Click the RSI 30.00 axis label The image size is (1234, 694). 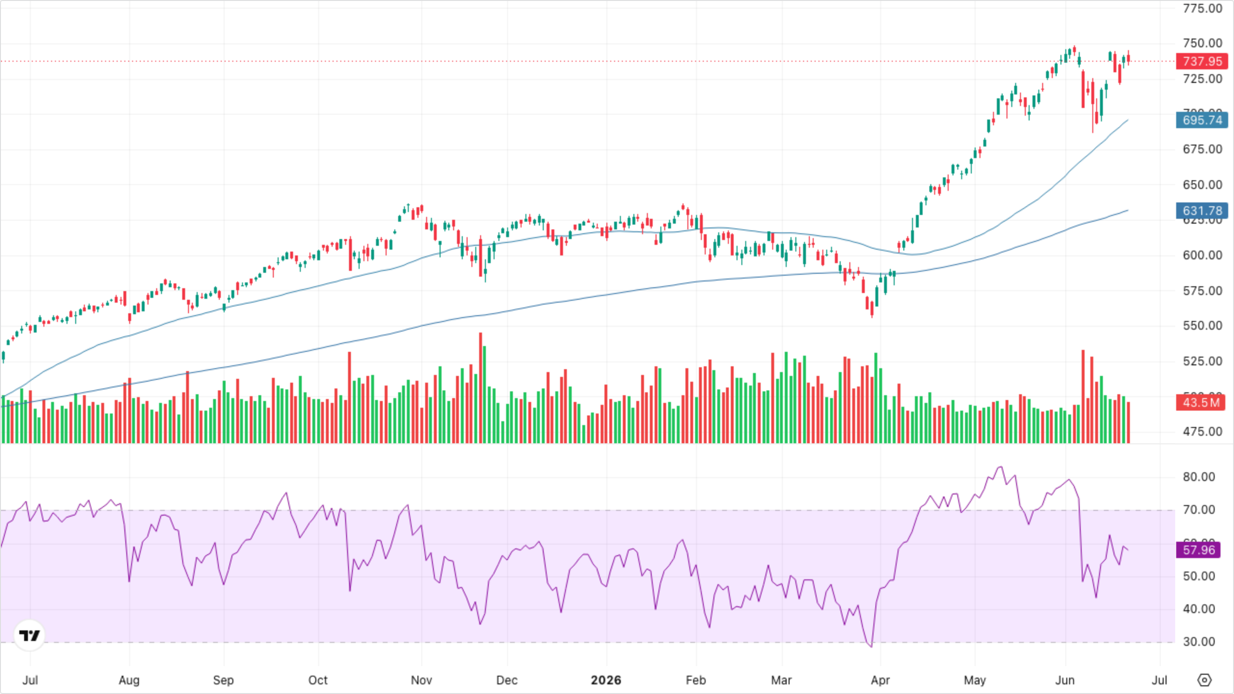point(1199,642)
